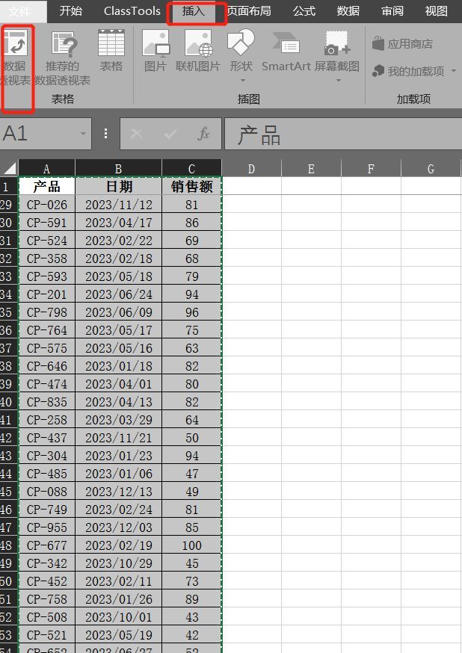Switch to the ClassTools tab

tap(132, 10)
